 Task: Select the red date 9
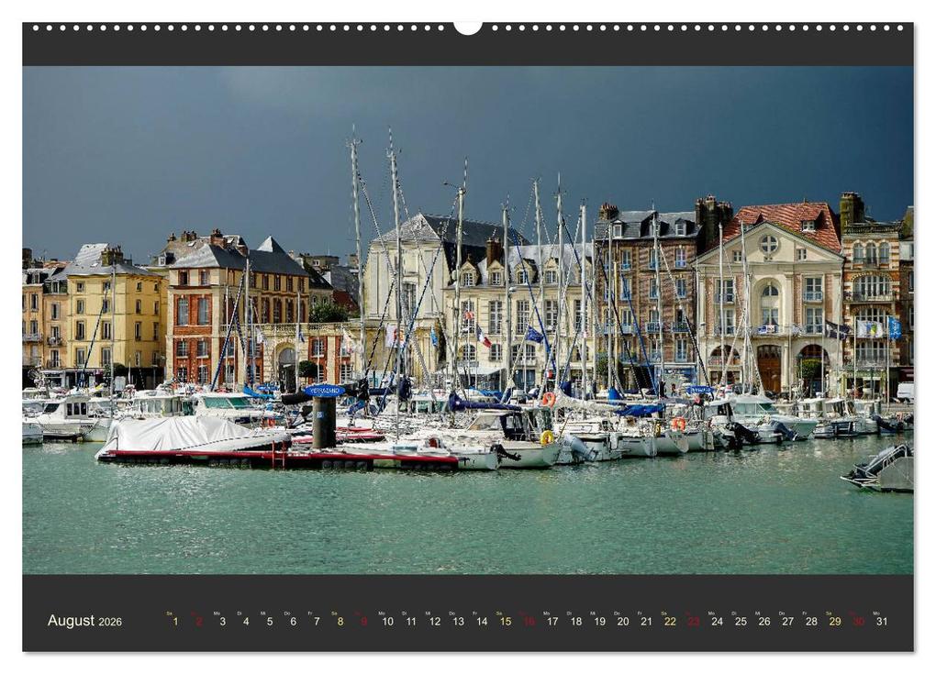click(363, 622)
